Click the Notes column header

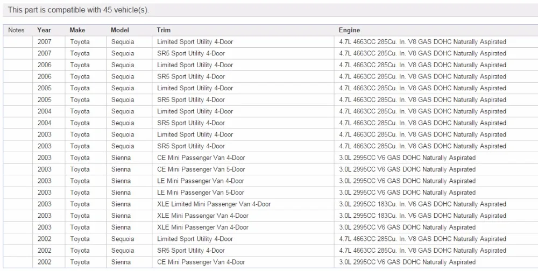coord(16,30)
